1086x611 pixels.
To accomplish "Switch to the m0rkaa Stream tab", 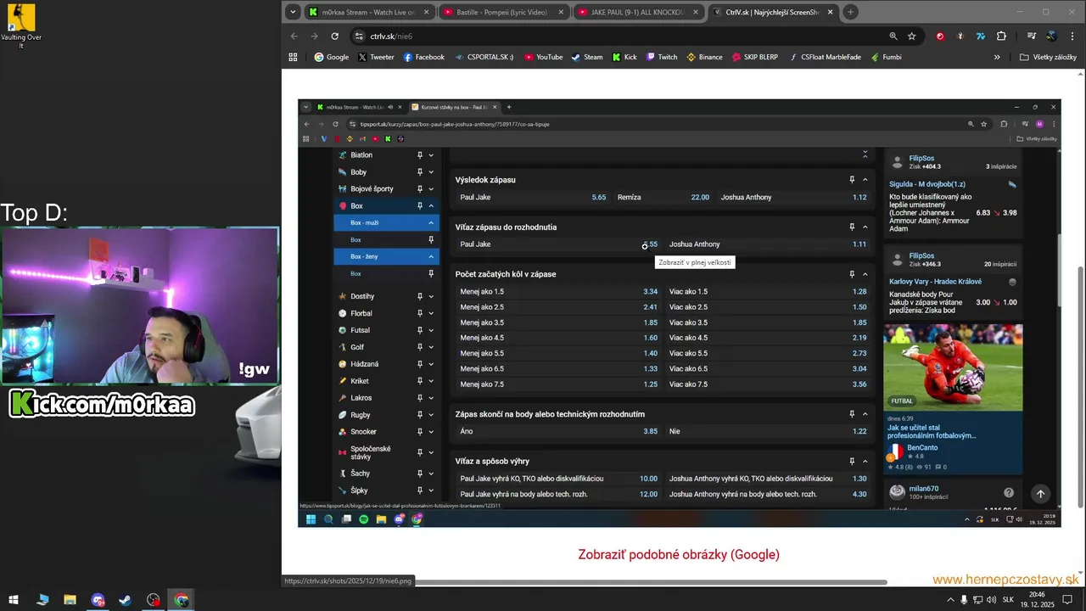I will pos(370,12).
